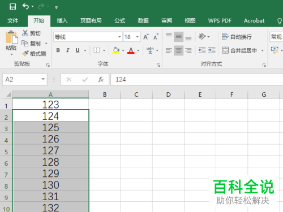
Task: Click the cancel X in formula bar
Action: coord(69,80)
